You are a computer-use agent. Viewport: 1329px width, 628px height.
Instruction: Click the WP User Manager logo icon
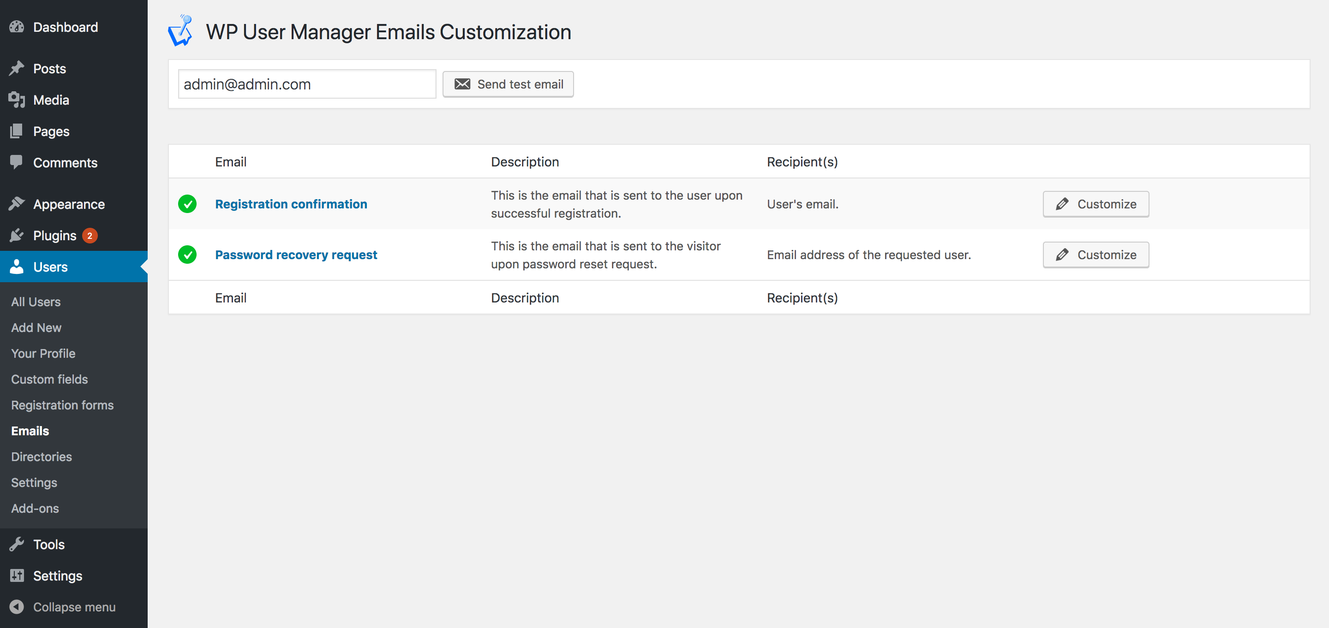coord(180,31)
